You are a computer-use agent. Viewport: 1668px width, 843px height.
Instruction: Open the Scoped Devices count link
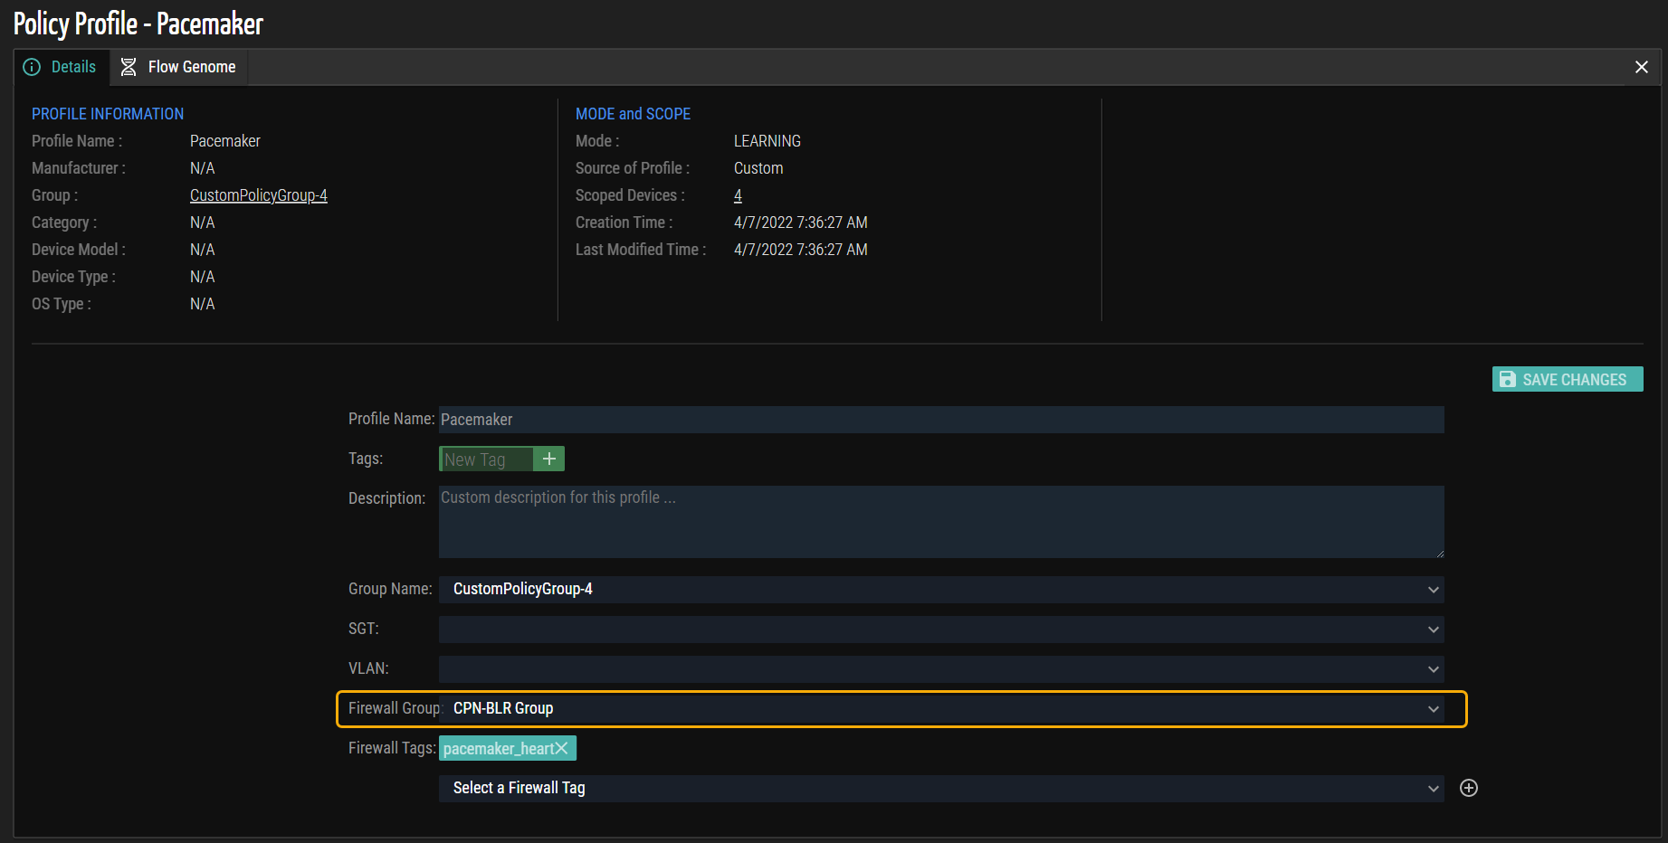(738, 195)
